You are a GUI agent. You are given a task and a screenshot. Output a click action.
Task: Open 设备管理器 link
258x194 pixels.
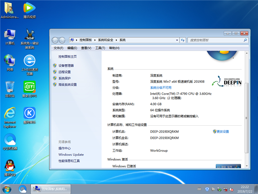click(x=66, y=65)
